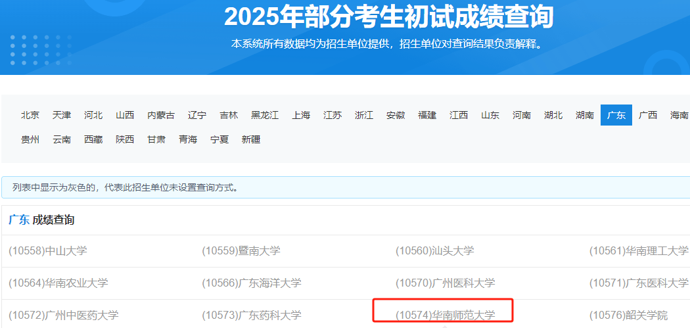Select the 上海 province tab
This screenshot has width=690, height=328.
(x=301, y=115)
